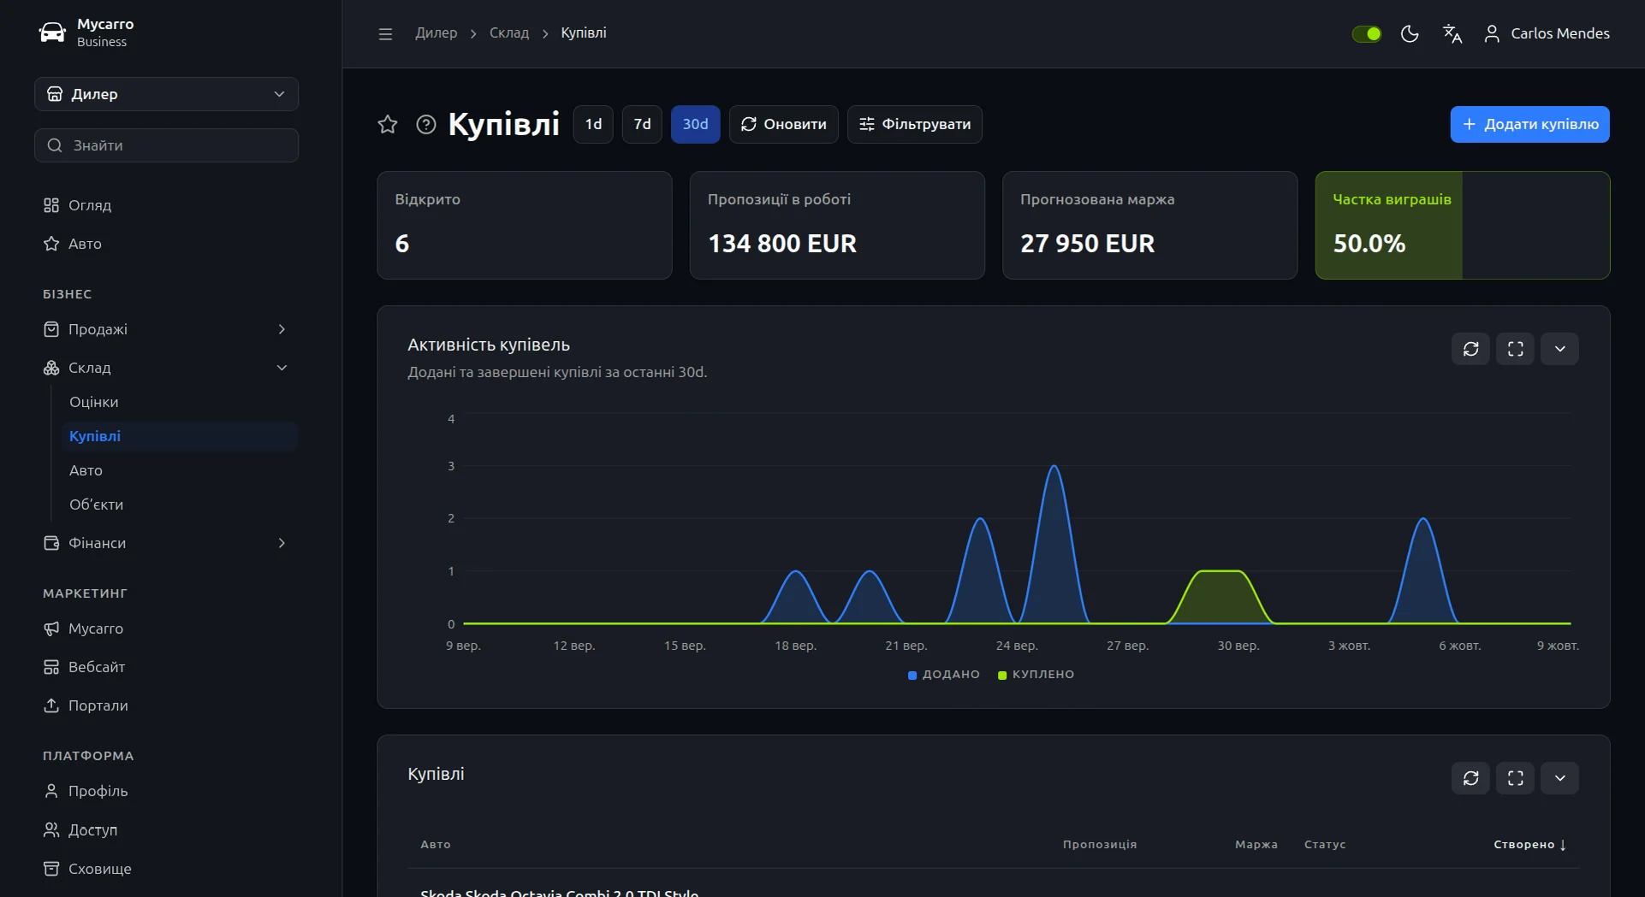Expand Купівлі table to fullscreen
Image resolution: width=1645 pixels, height=897 pixels.
click(1515, 778)
